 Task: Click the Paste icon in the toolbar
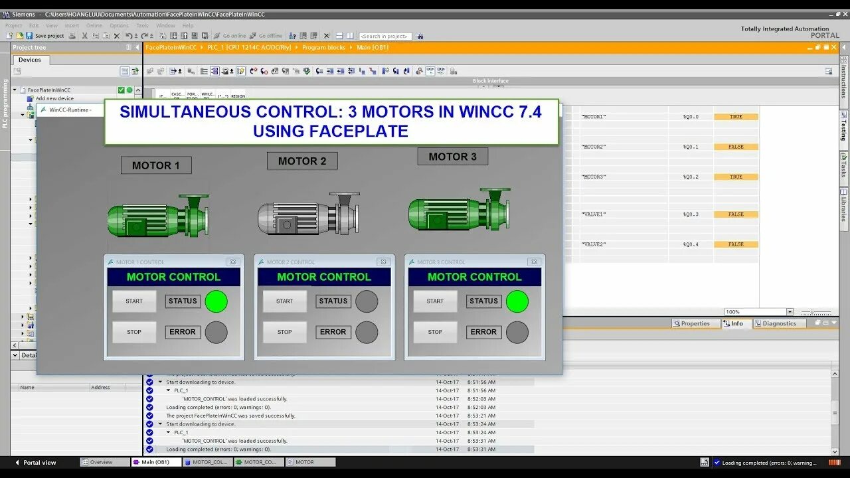[106, 35]
